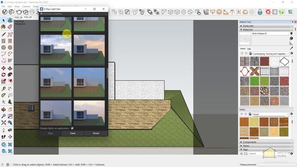The height and width of the screenshot is (167, 297).
Task: Select the Follow Me tool
Action: tap(10, 75)
